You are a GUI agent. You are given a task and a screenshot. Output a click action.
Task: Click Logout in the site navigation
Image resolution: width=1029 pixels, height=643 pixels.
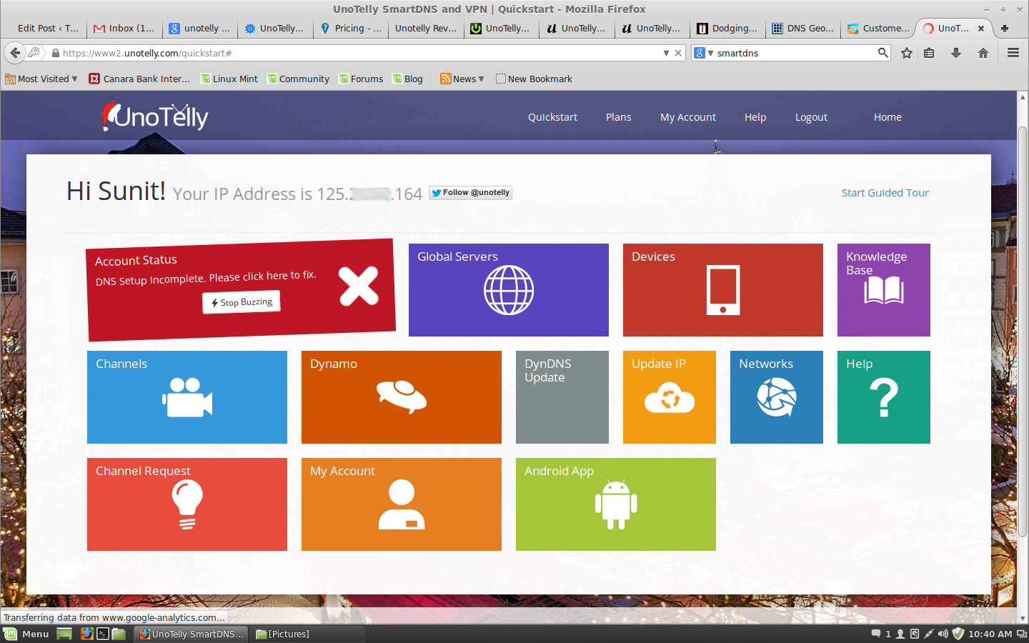[811, 117]
